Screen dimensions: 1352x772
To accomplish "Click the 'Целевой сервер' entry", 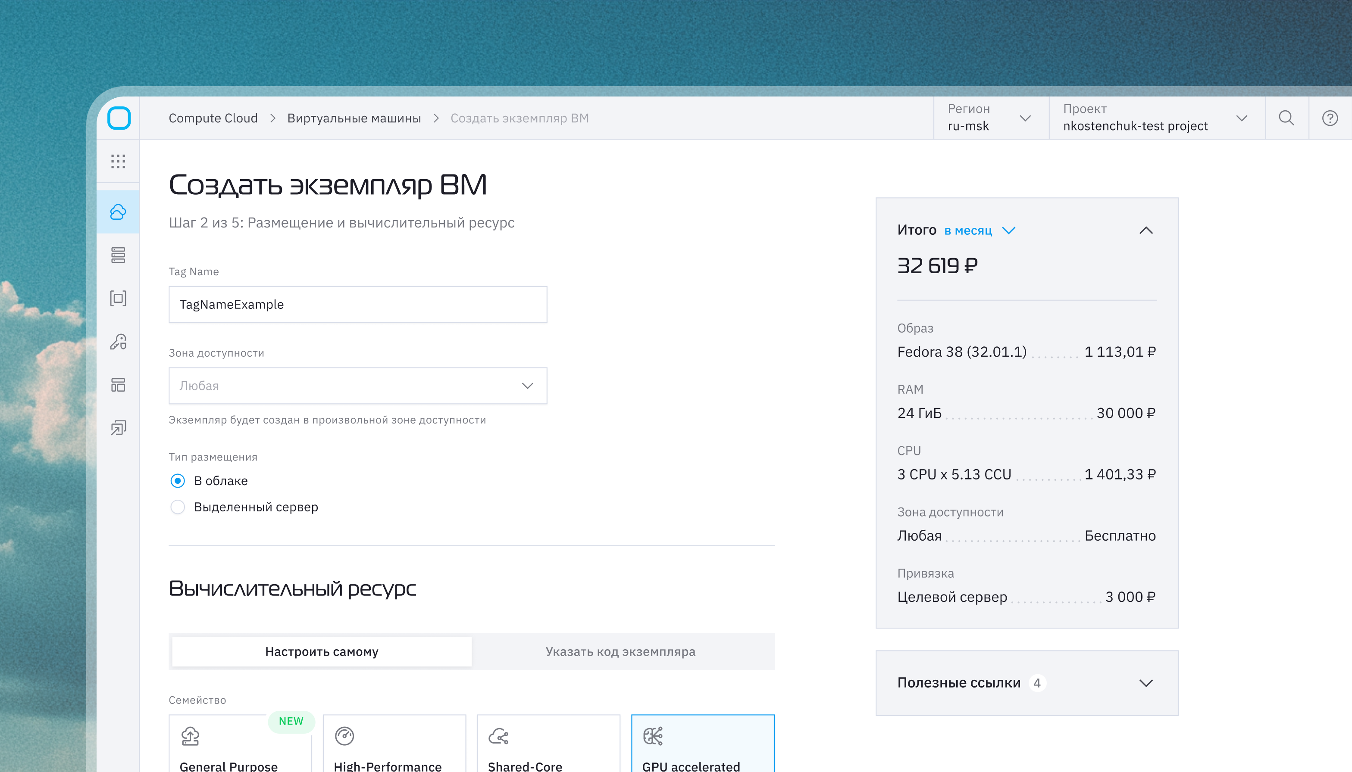I will coord(952,597).
